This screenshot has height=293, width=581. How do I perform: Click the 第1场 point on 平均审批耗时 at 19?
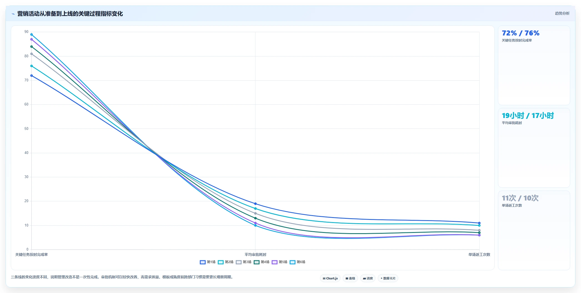(256, 204)
